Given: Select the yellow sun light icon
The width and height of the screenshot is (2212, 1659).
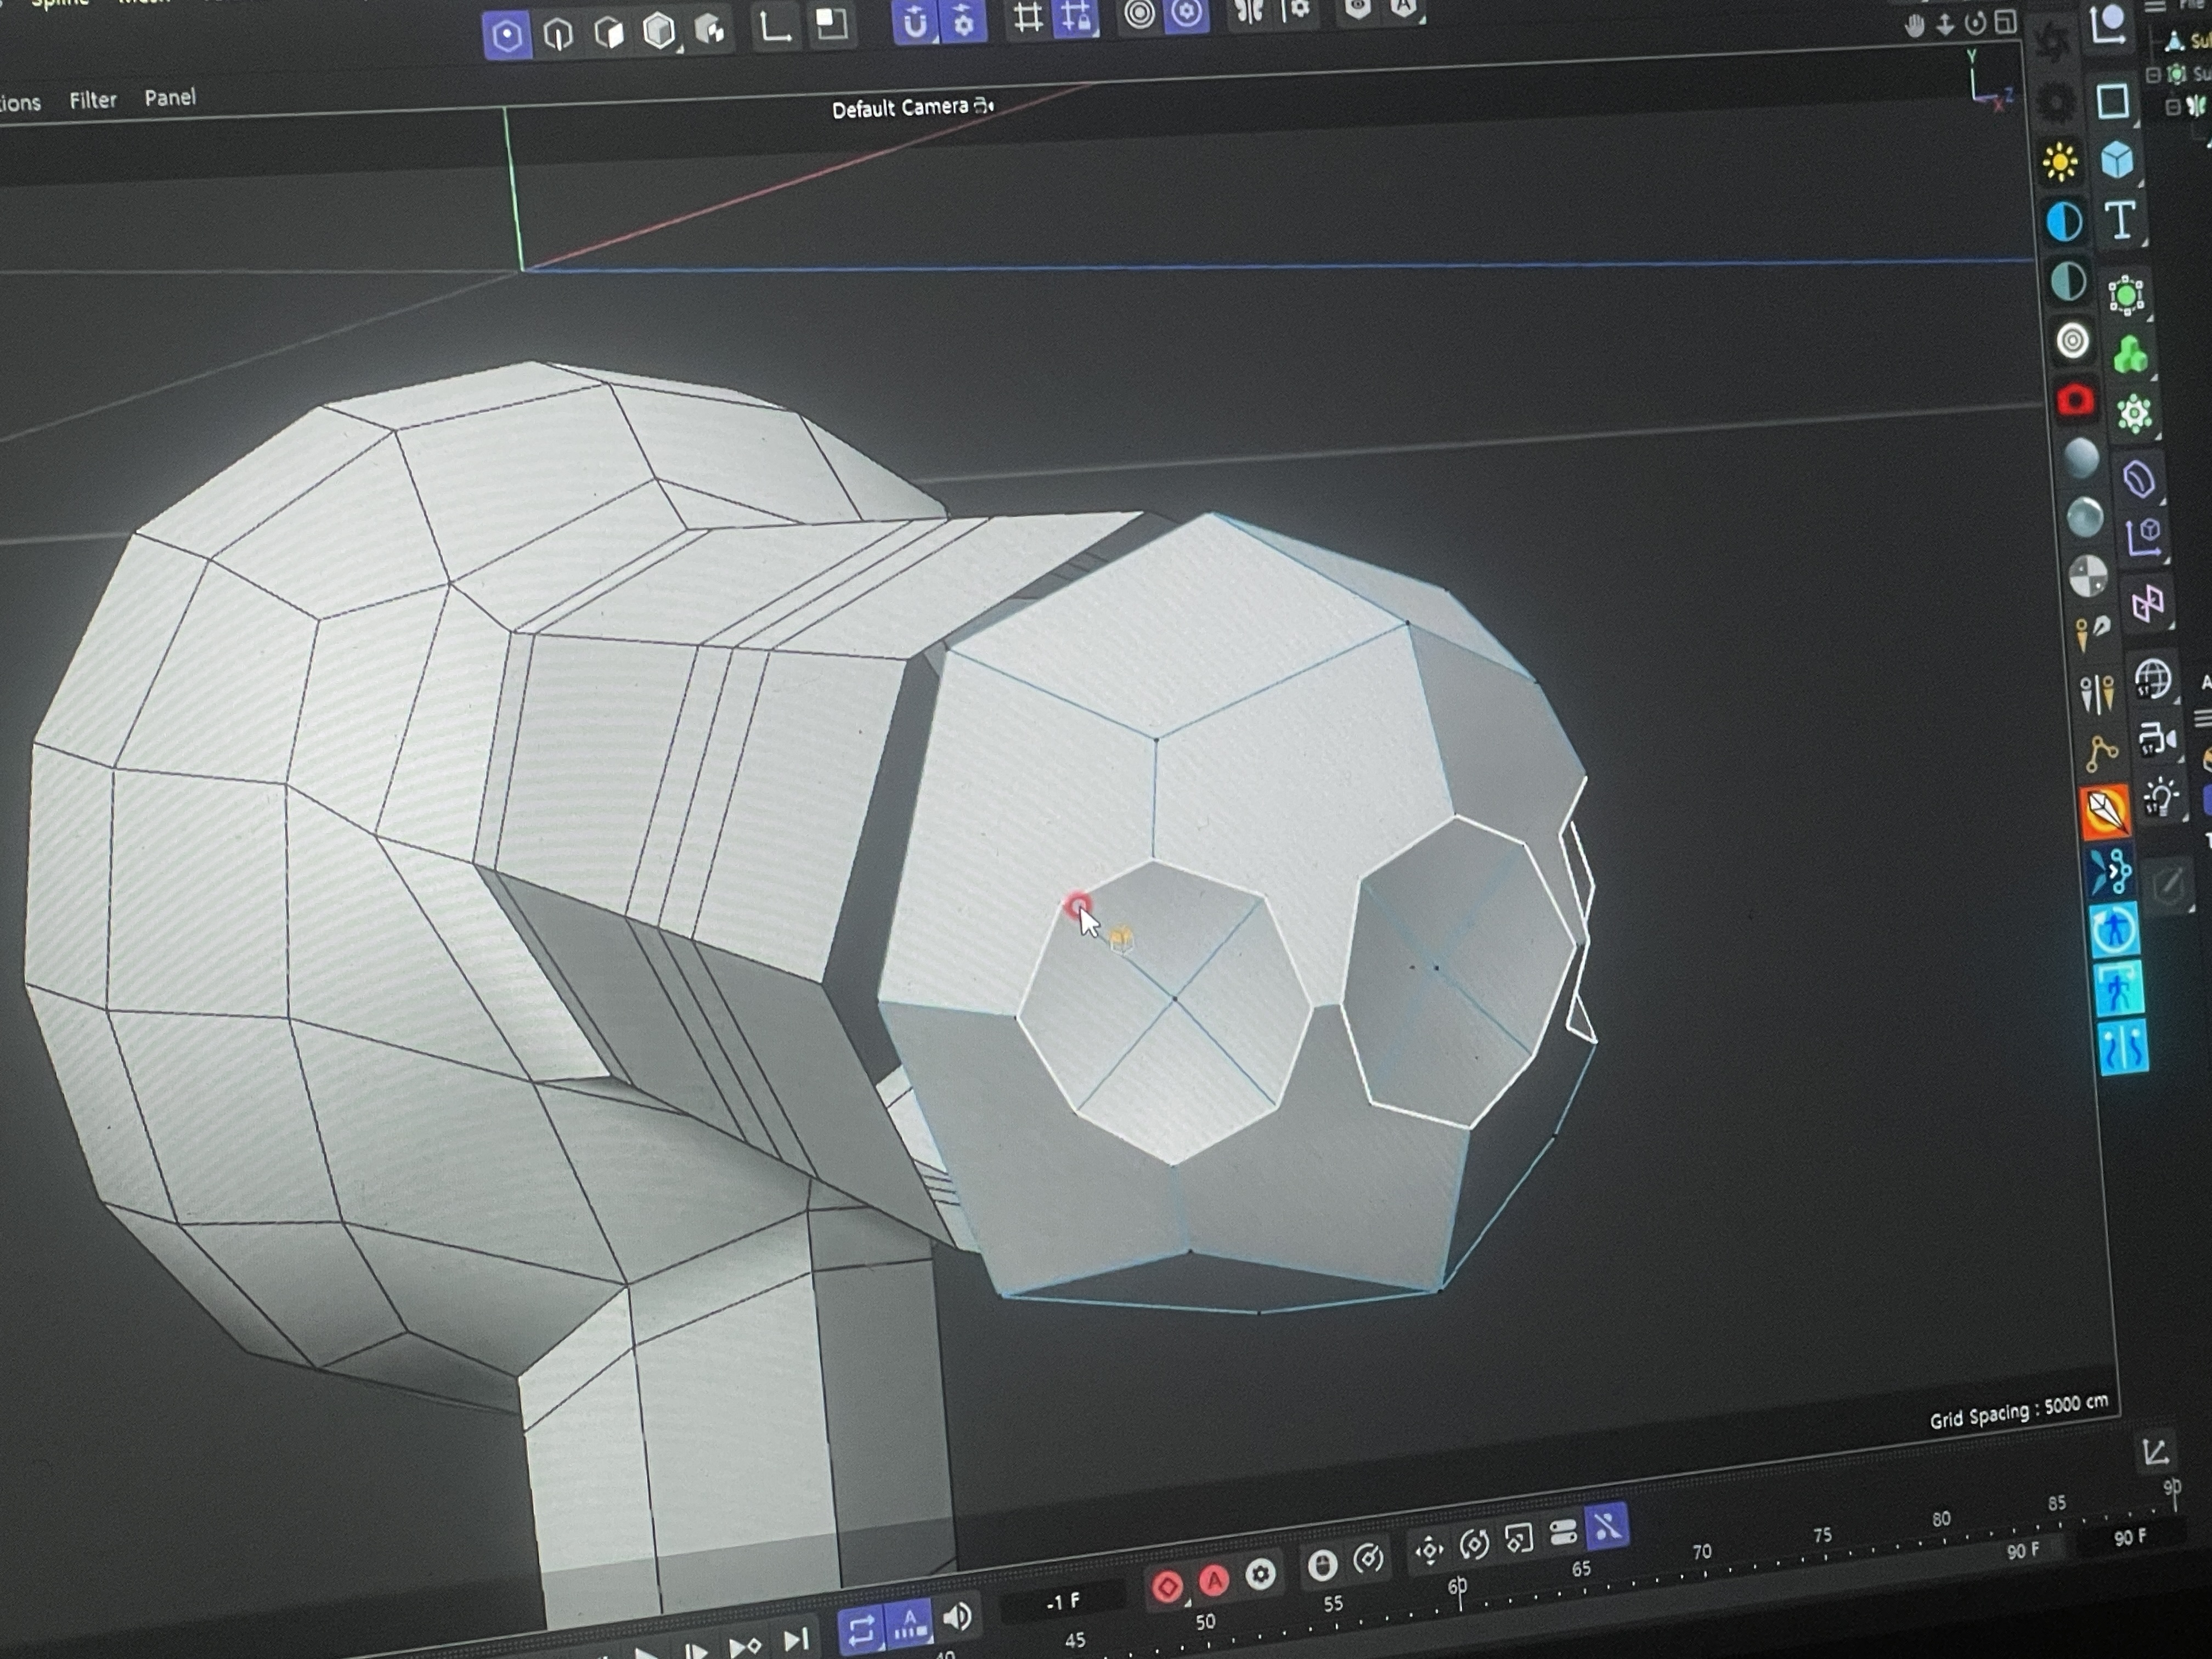Looking at the screenshot, I should 2060,162.
